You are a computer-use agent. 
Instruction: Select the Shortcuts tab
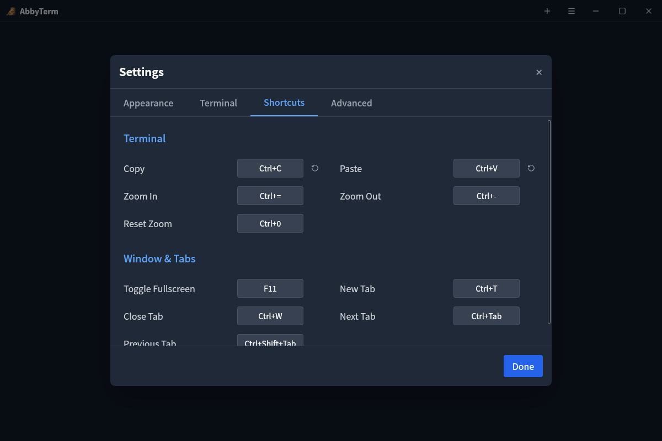pyautogui.click(x=284, y=103)
